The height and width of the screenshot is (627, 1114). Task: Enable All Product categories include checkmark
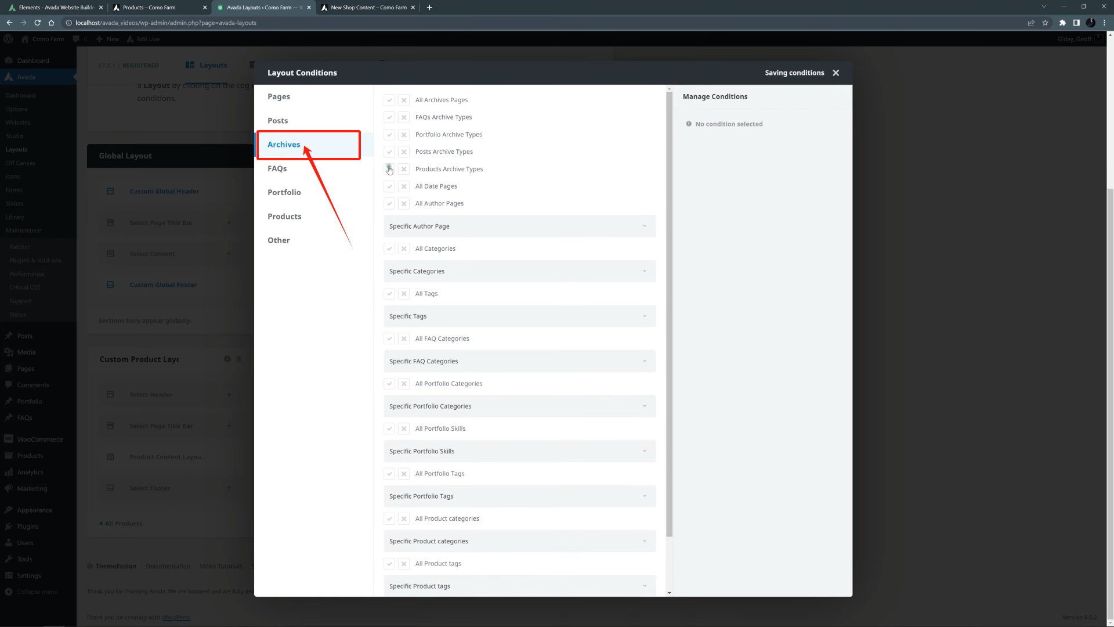click(x=389, y=519)
